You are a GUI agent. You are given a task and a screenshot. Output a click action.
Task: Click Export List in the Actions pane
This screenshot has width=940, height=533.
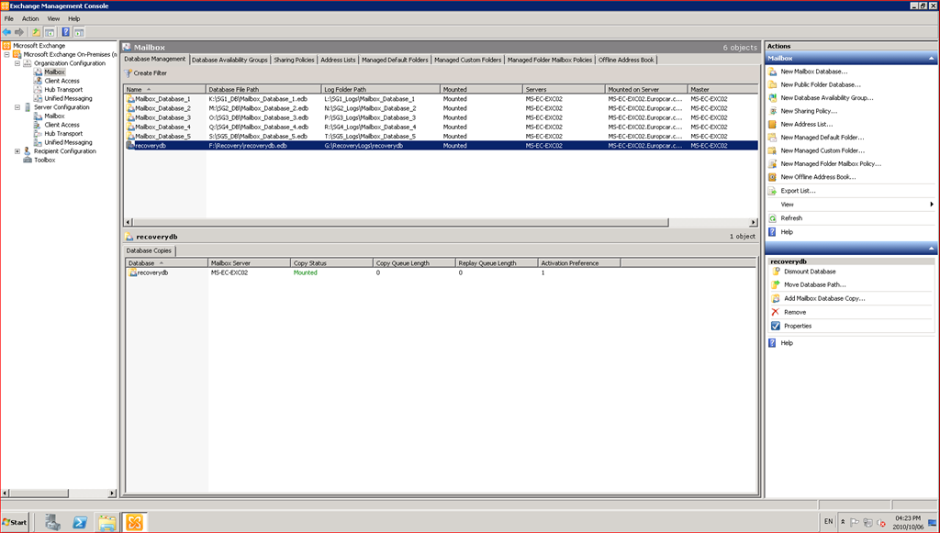click(798, 191)
